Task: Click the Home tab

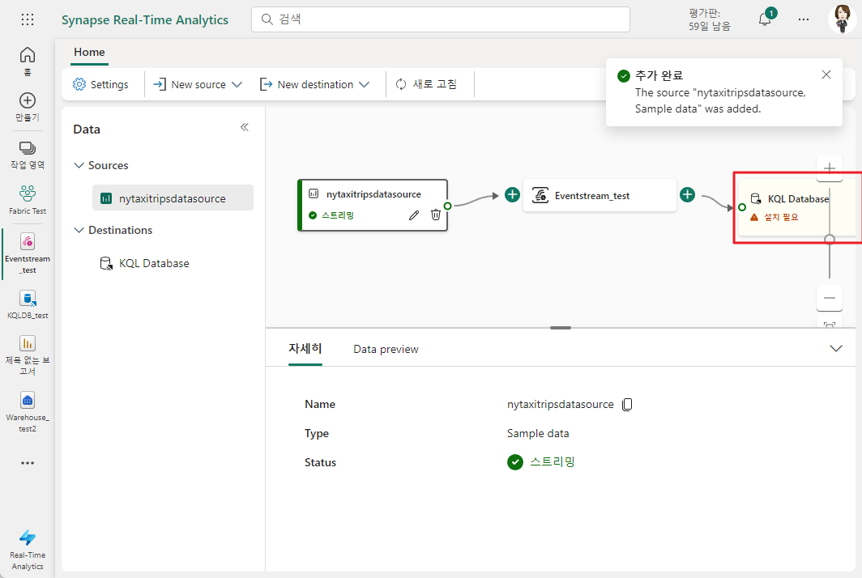Action: click(x=89, y=52)
